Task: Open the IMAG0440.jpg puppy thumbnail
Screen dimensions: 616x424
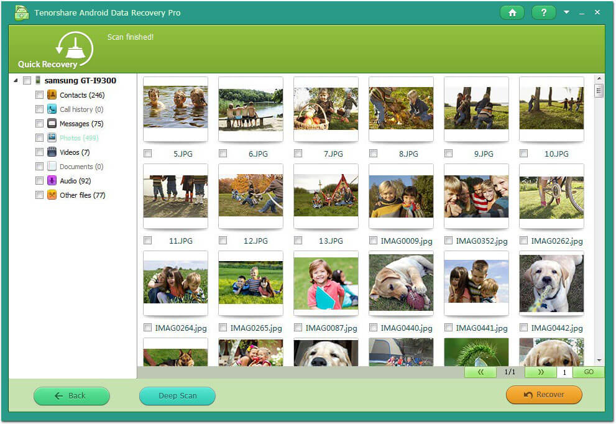Action: click(401, 283)
